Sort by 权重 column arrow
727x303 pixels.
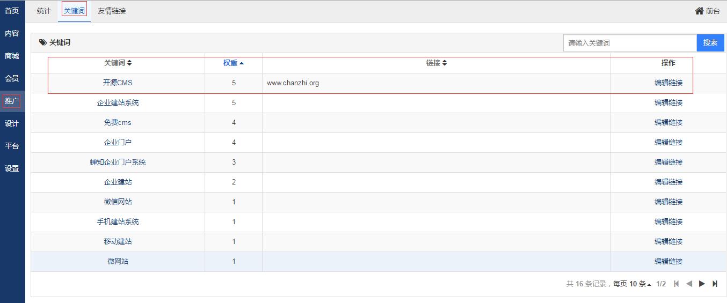[242, 63]
